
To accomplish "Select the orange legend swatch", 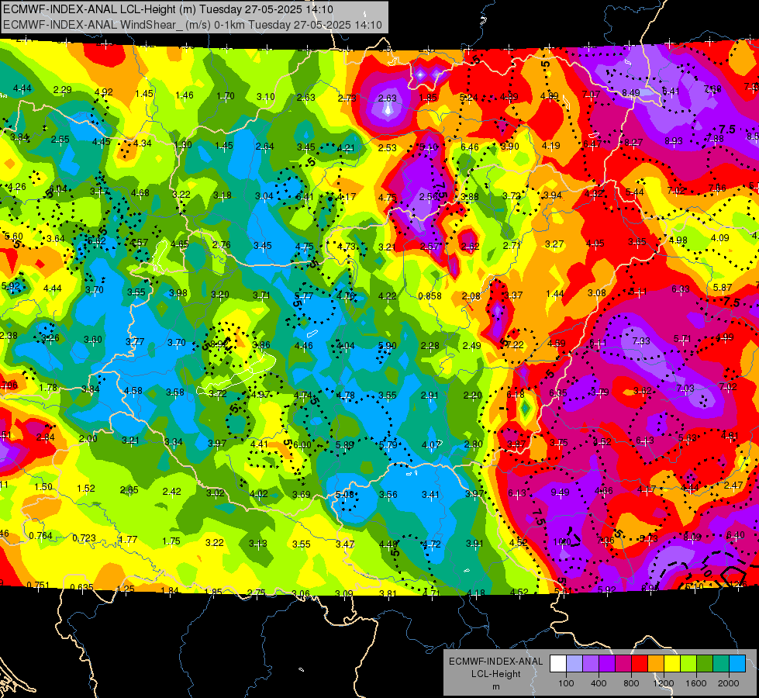I will tap(656, 664).
